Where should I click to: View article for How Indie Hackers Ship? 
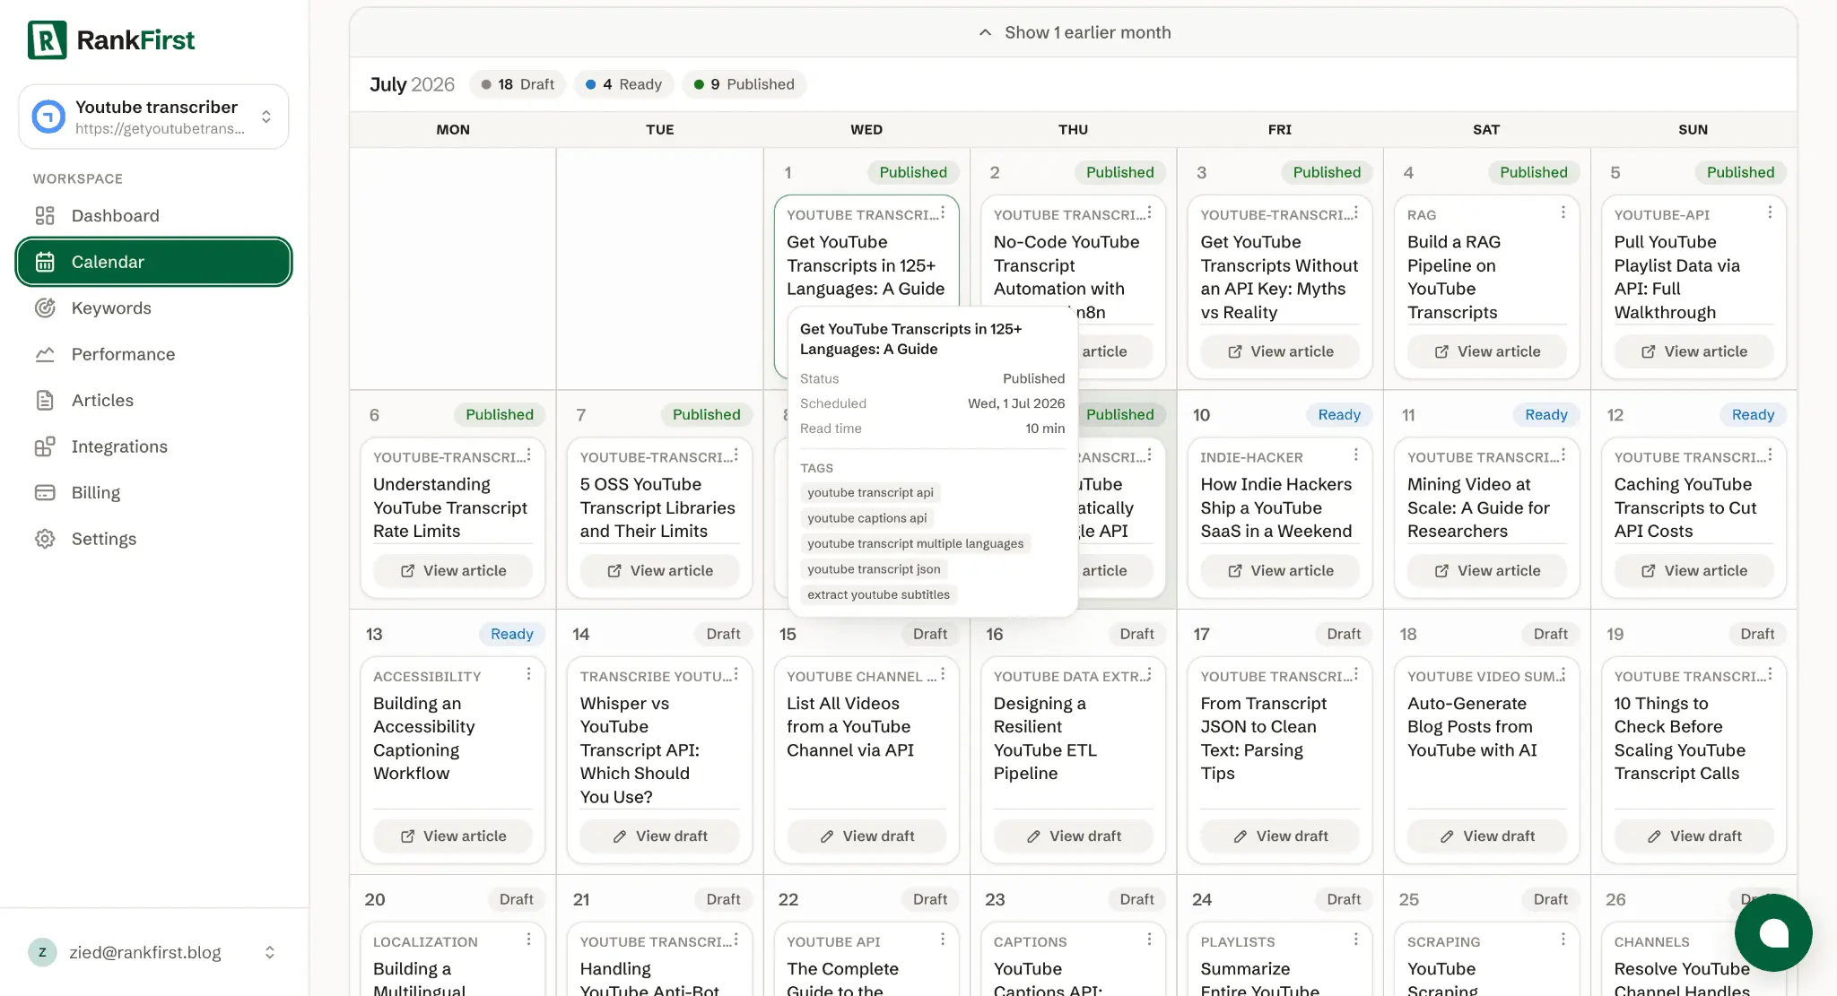click(x=1280, y=570)
